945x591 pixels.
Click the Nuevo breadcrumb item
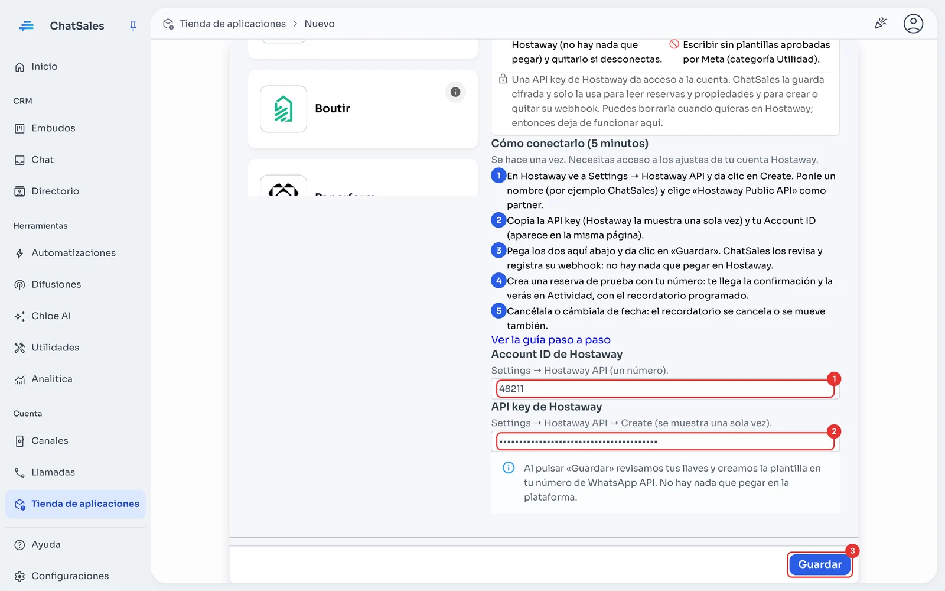[320, 24]
